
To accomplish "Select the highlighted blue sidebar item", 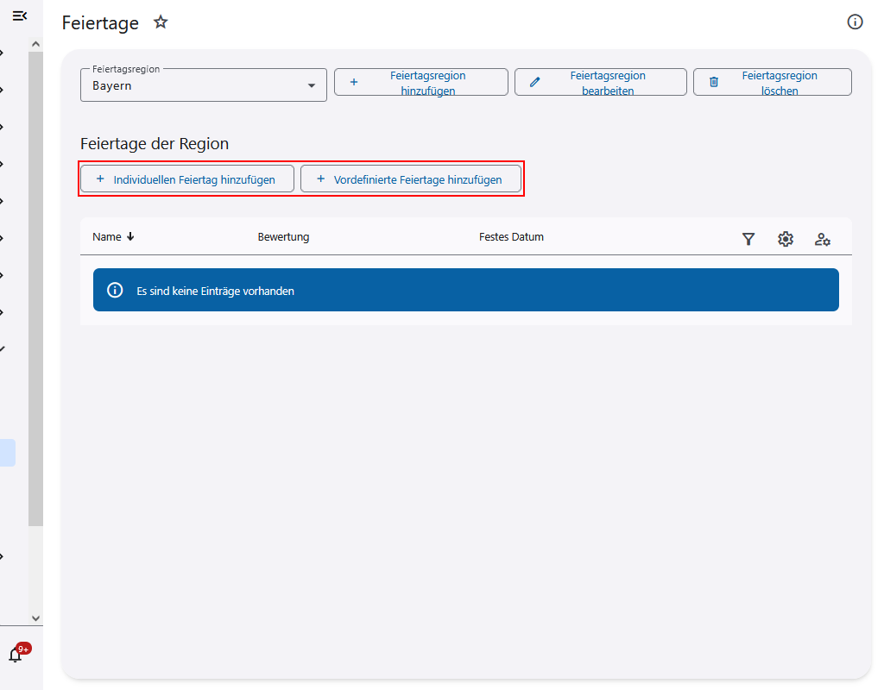I will point(8,453).
